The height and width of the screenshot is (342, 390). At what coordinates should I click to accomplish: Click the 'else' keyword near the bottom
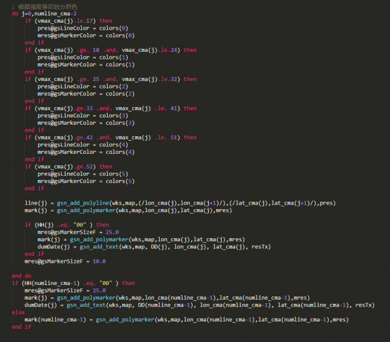[x=18, y=312]
